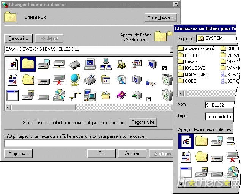Click the Infotip text input field
Image resolution: width=241 pixels, height=194 pixels.
coord(88,143)
